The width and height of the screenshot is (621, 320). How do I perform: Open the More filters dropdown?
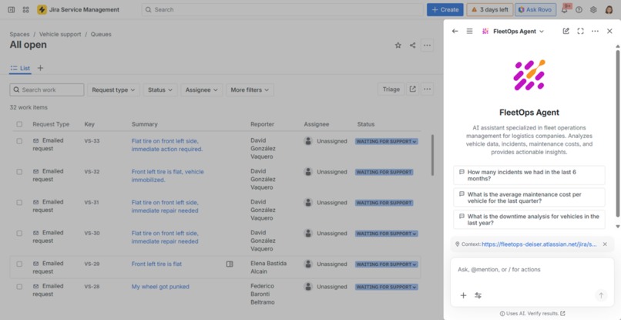point(250,90)
